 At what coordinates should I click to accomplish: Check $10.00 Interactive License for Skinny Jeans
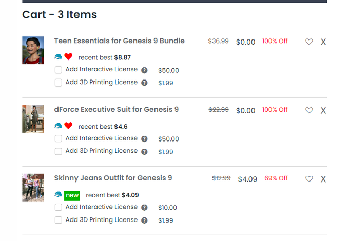point(59,207)
